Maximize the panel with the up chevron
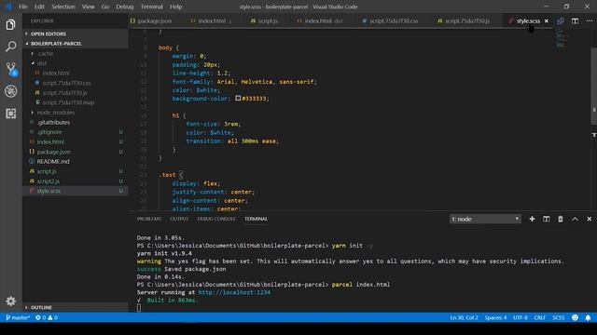The width and height of the screenshot is (597, 335). click(x=575, y=219)
